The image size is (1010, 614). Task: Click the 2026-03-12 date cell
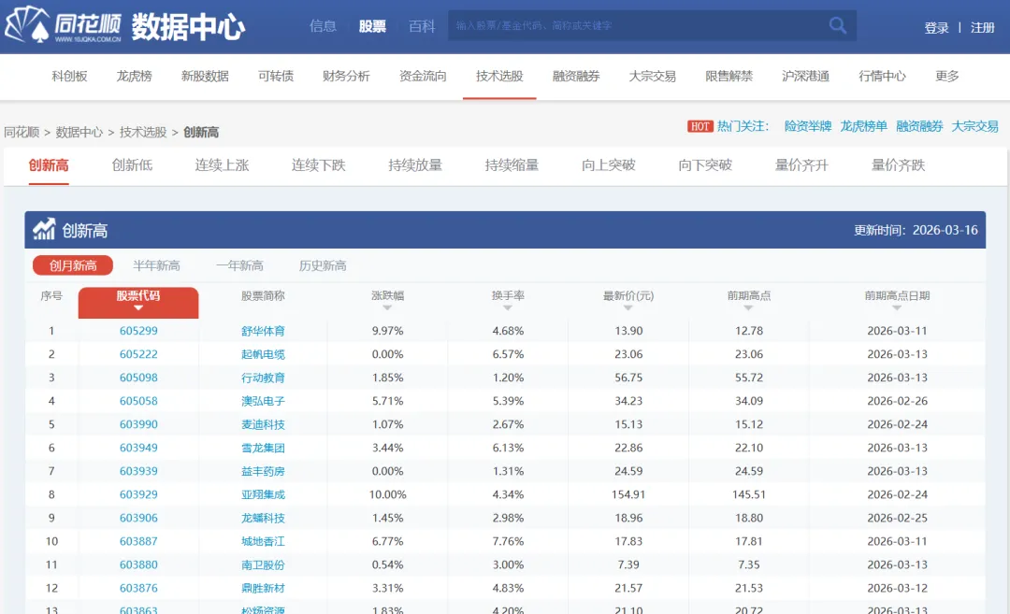897,588
